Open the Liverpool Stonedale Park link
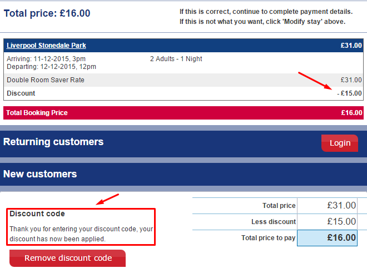The image size is (367, 268). (x=46, y=46)
